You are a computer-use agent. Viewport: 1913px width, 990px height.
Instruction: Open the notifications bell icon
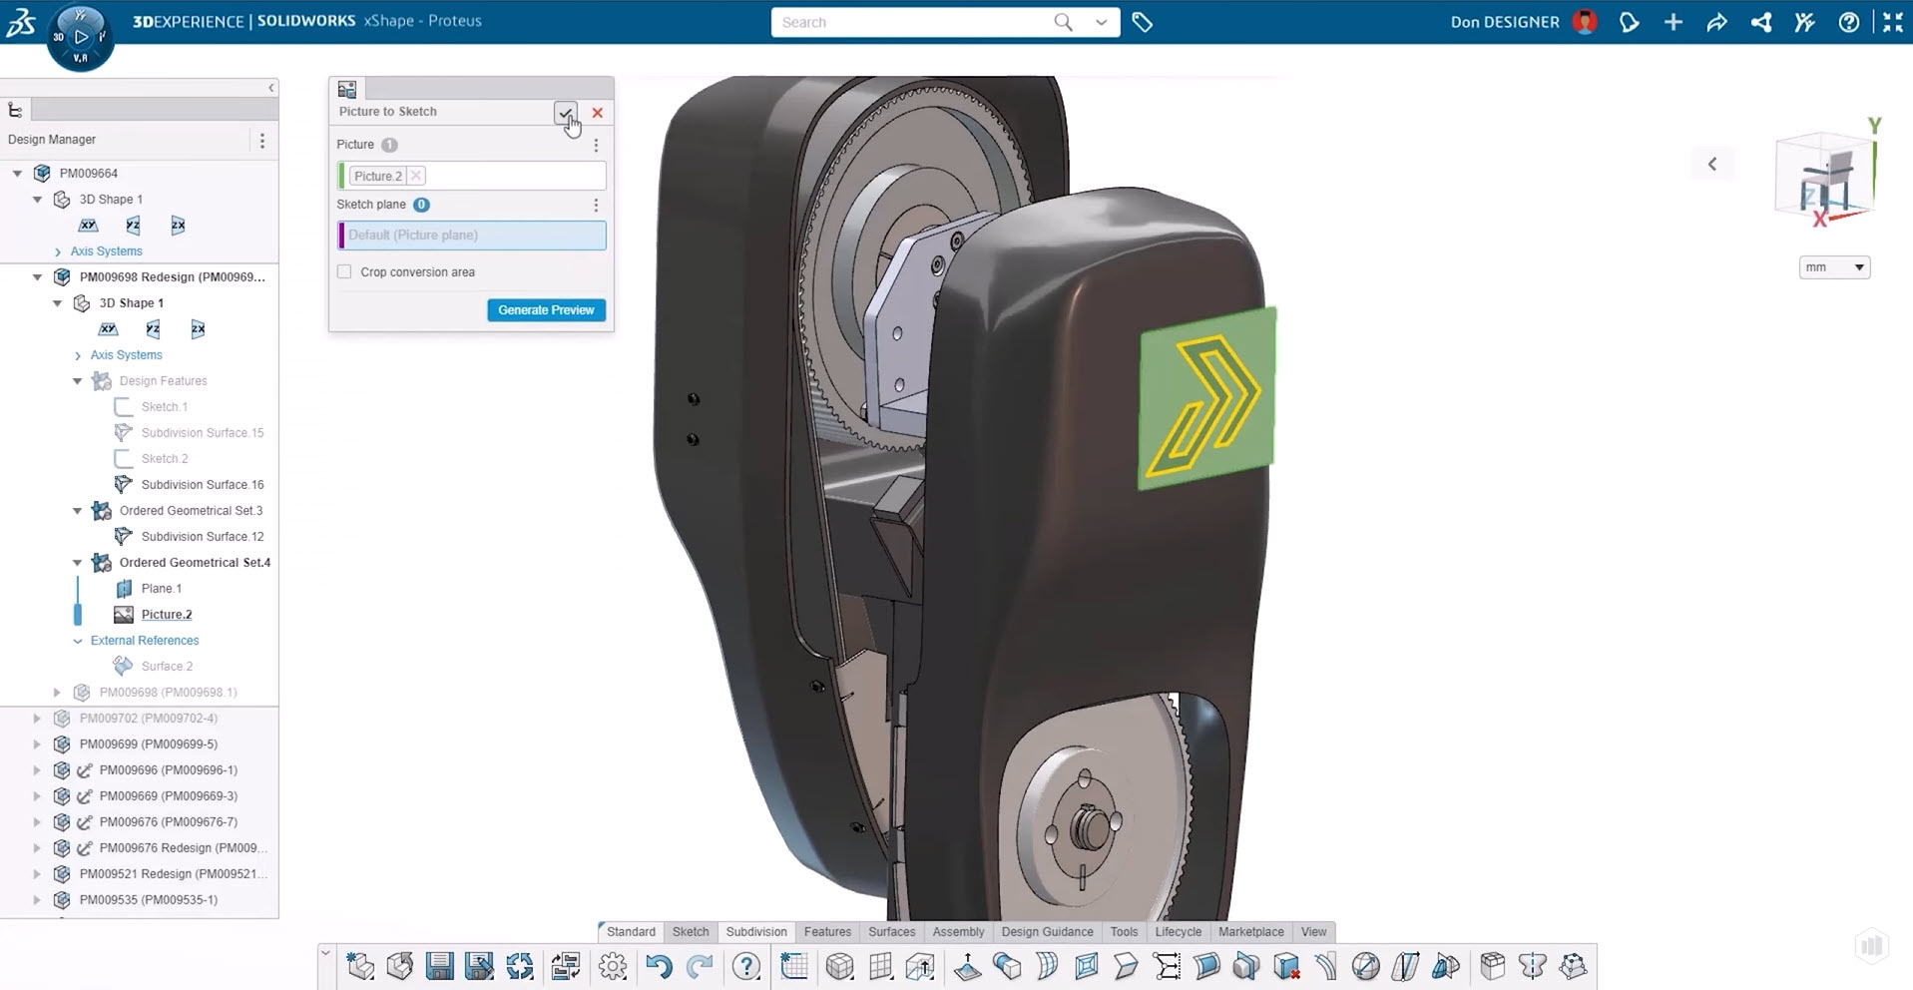coord(1629,22)
